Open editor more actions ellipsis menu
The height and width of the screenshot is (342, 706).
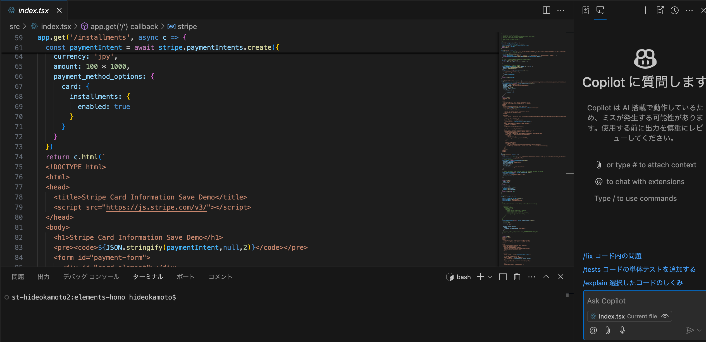[561, 10]
